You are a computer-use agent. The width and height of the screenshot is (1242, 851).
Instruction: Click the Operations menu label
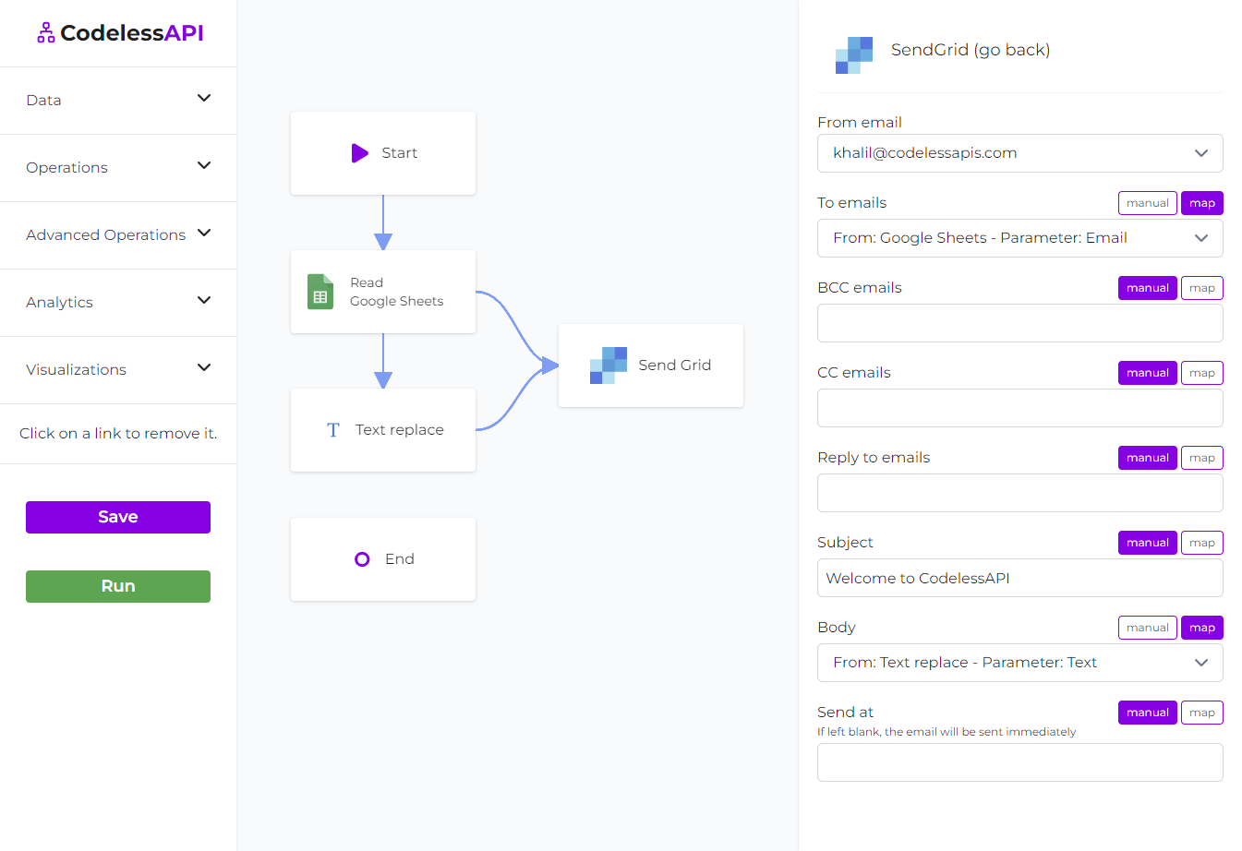click(x=66, y=168)
